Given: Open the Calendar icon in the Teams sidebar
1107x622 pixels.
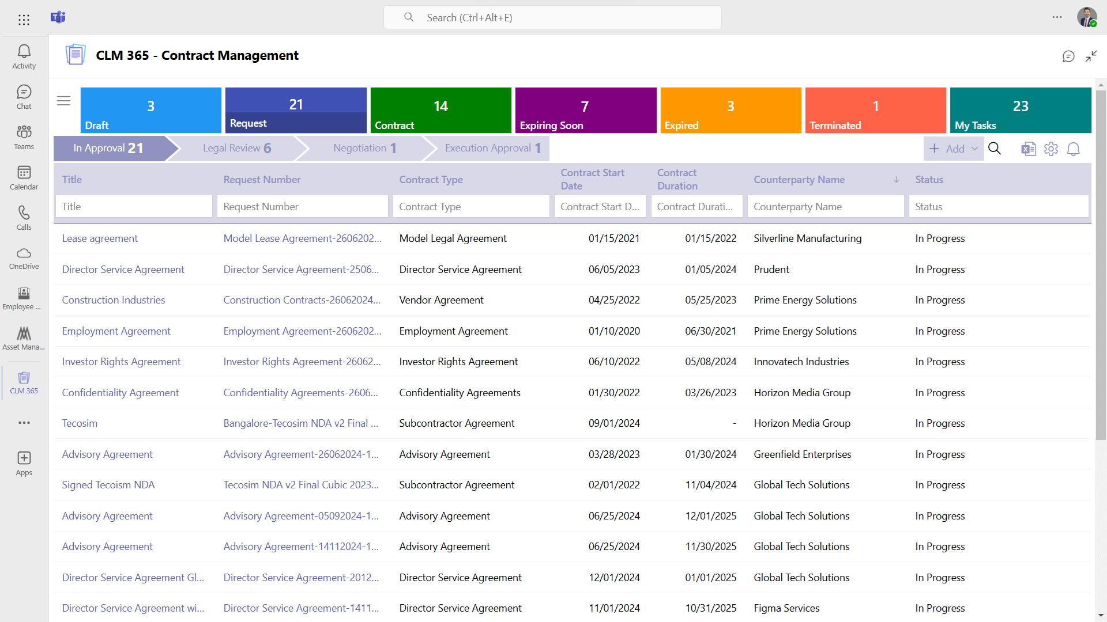Looking at the screenshot, I should click(x=24, y=177).
